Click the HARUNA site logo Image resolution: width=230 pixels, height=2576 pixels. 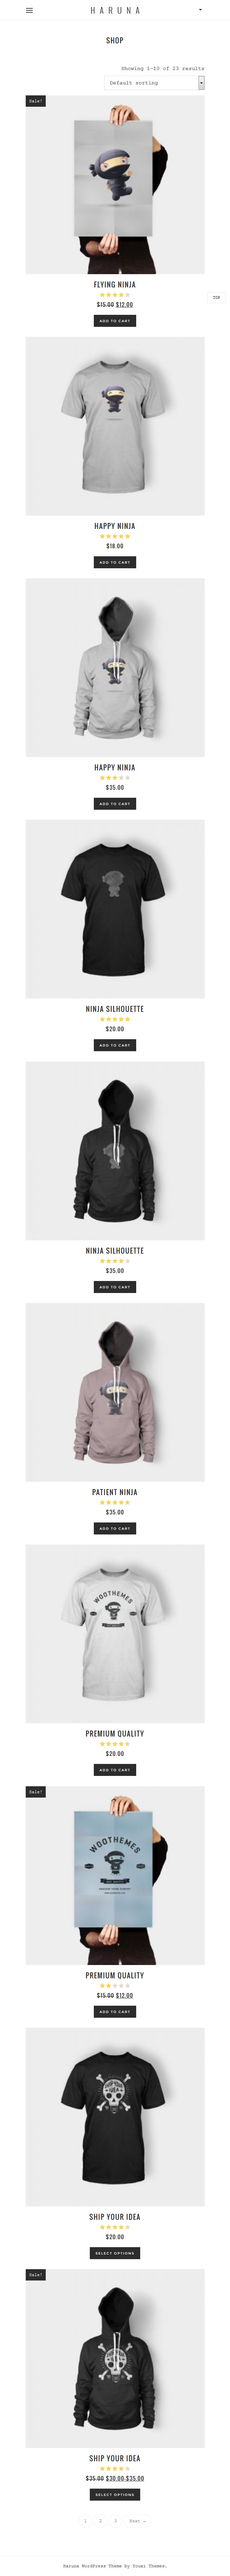coord(115,10)
